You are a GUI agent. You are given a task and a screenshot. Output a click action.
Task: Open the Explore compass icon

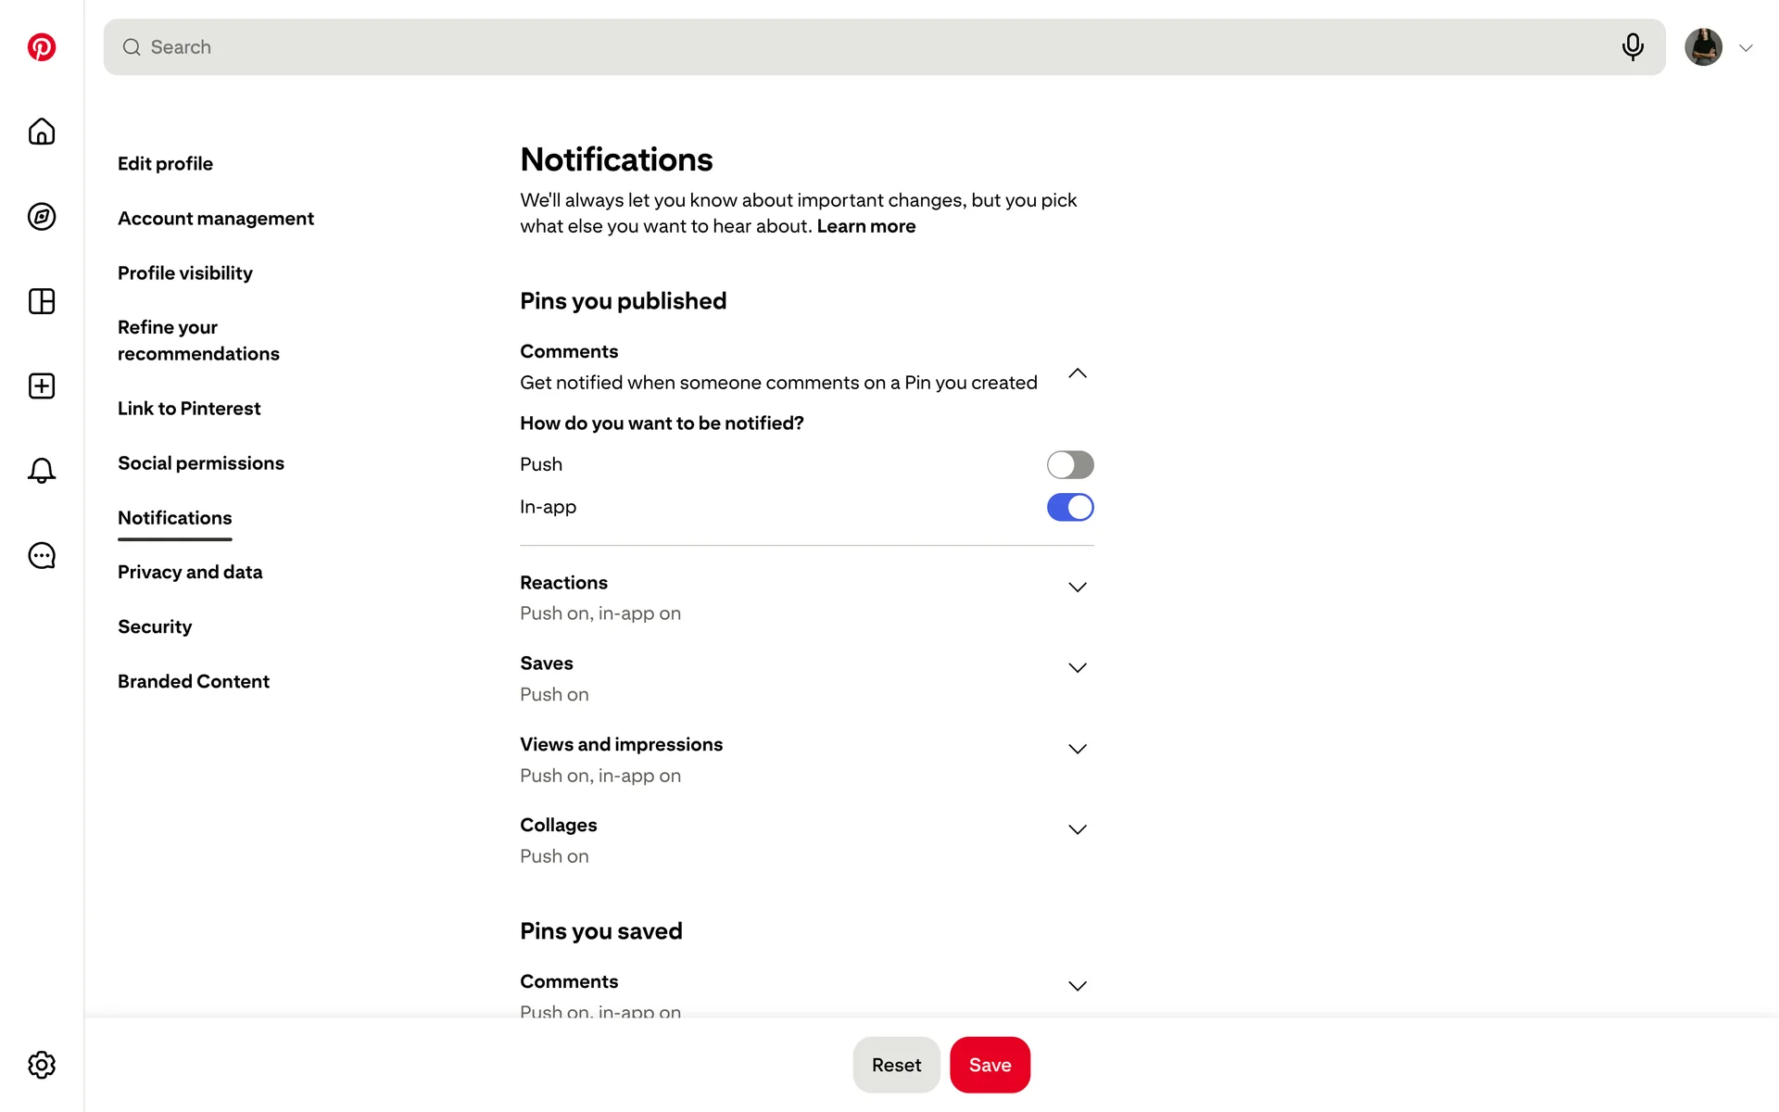point(42,217)
